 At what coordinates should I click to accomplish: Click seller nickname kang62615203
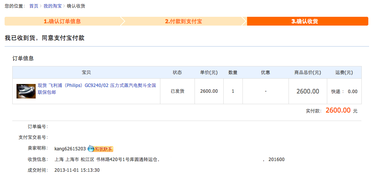(70, 149)
